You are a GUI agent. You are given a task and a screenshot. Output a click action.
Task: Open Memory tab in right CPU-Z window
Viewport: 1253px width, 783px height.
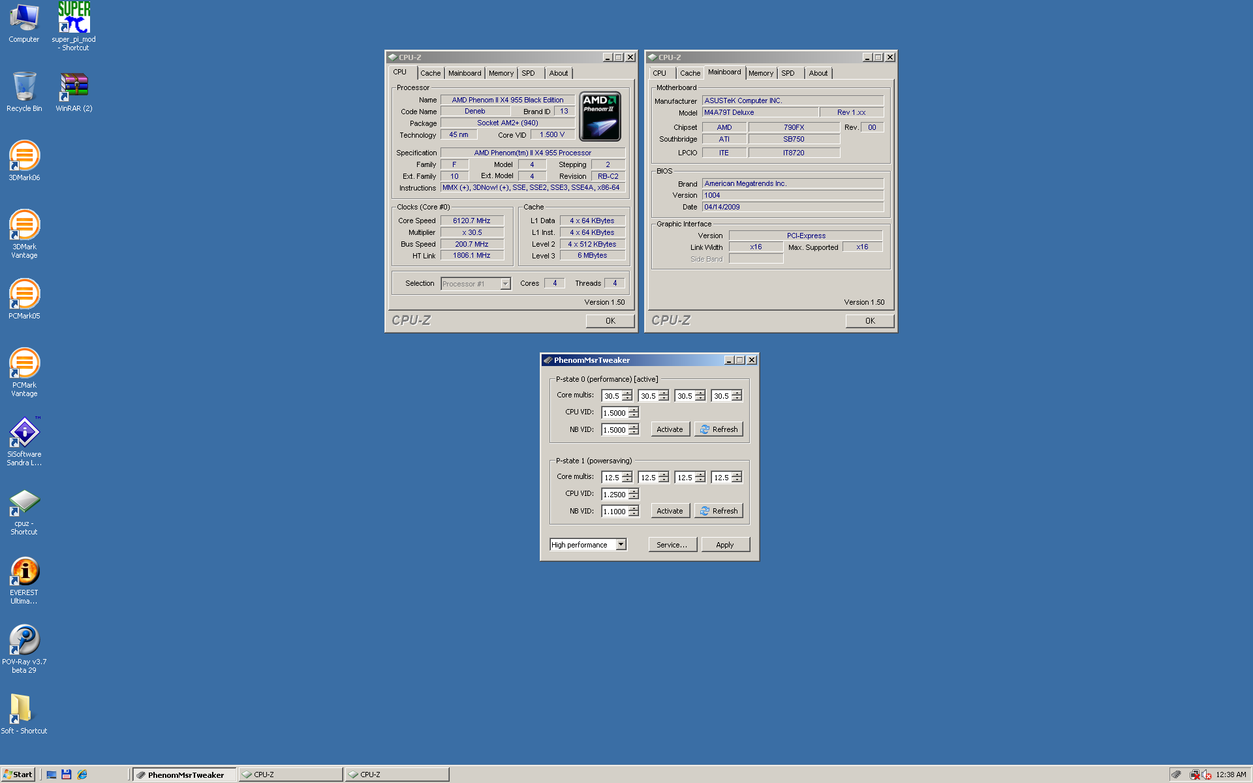click(x=761, y=73)
